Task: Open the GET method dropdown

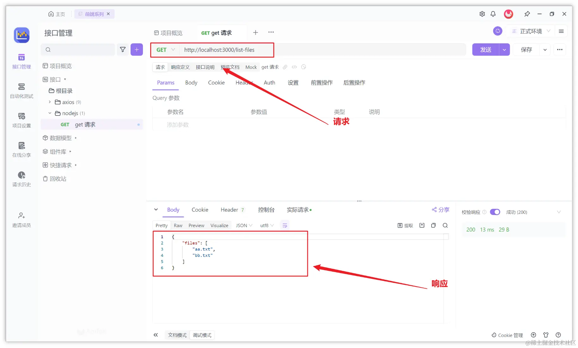Action: 166,50
